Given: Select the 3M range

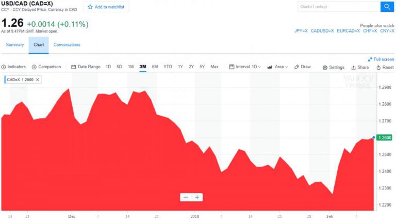Looking at the screenshot, I should tap(143, 67).
